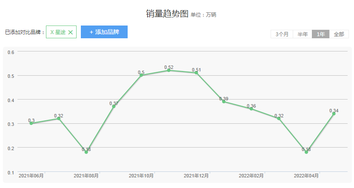This screenshot has width=354, height=188.
Task: Click the 销量趋势图 chart title
Action: coord(167,14)
